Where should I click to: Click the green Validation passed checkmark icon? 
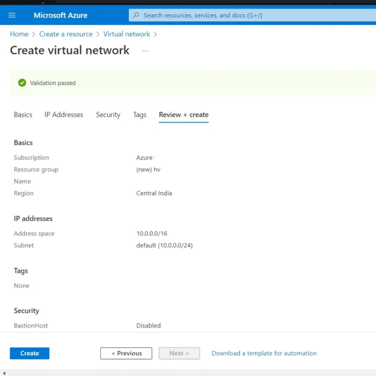(x=22, y=83)
